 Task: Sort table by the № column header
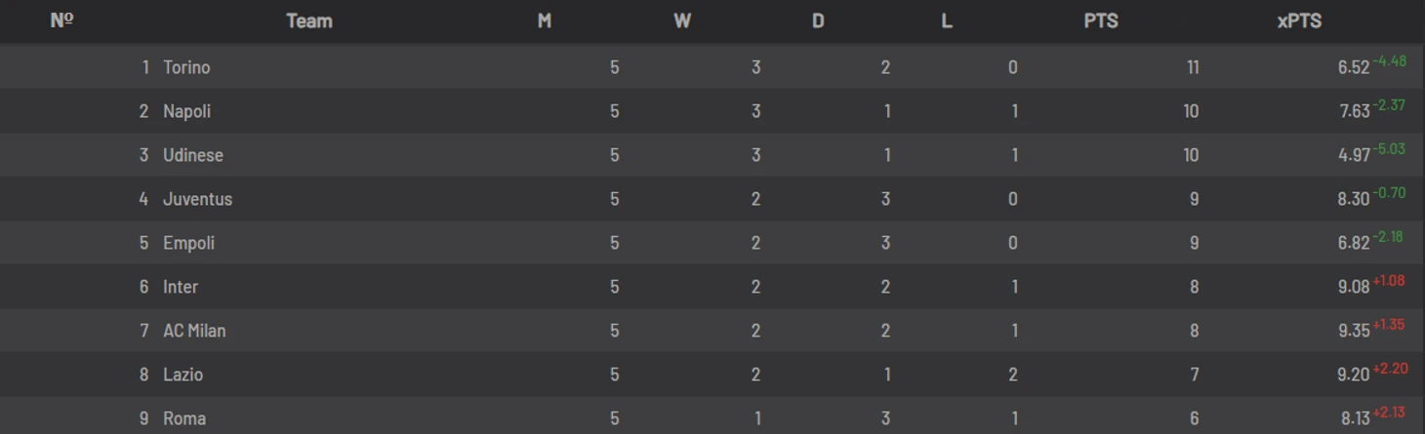point(62,20)
